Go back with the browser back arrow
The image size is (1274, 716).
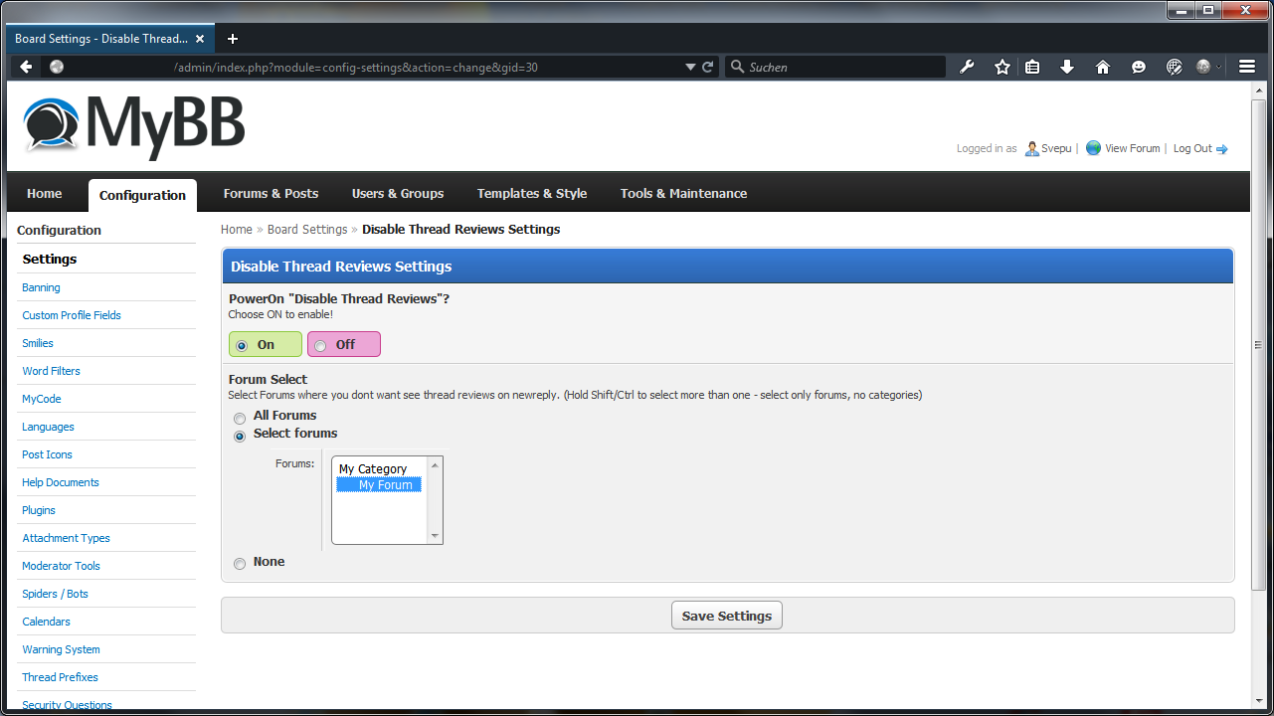[26, 67]
